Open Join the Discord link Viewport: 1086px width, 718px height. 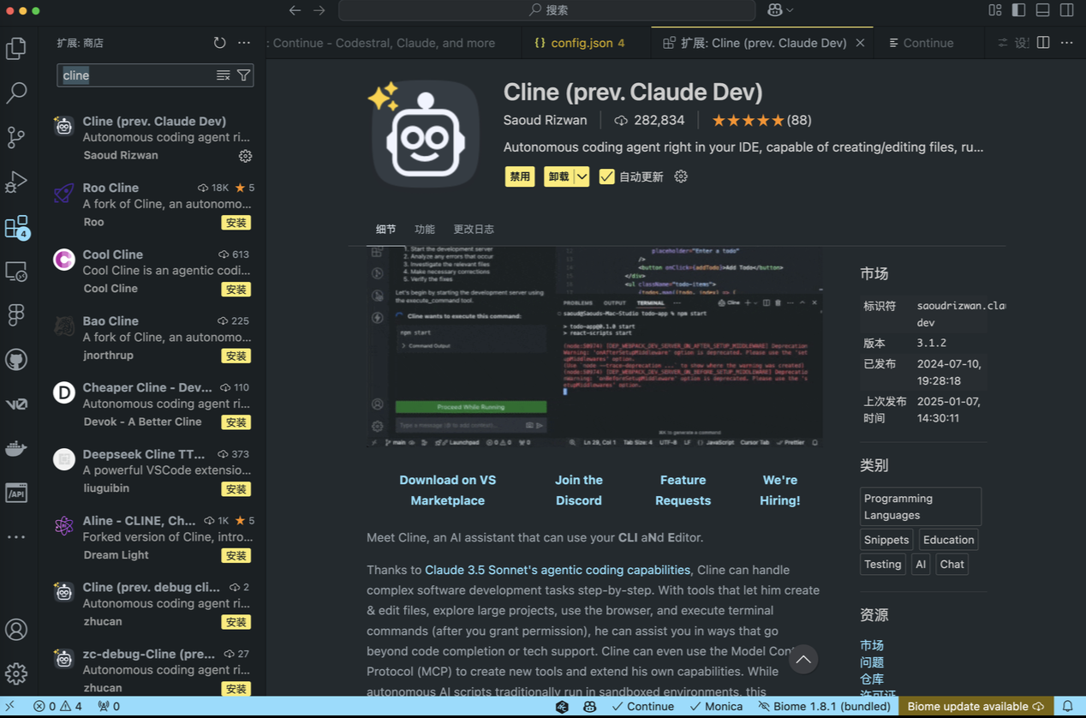point(579,490)
